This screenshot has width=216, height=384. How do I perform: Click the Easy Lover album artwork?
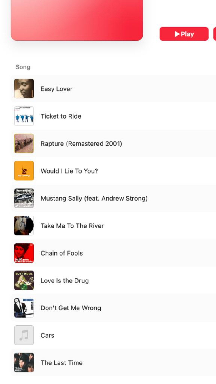click(24, 89)
